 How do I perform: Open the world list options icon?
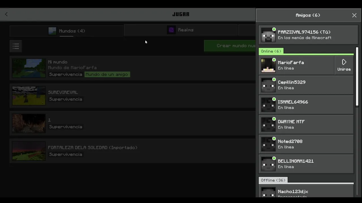[16, 46]
